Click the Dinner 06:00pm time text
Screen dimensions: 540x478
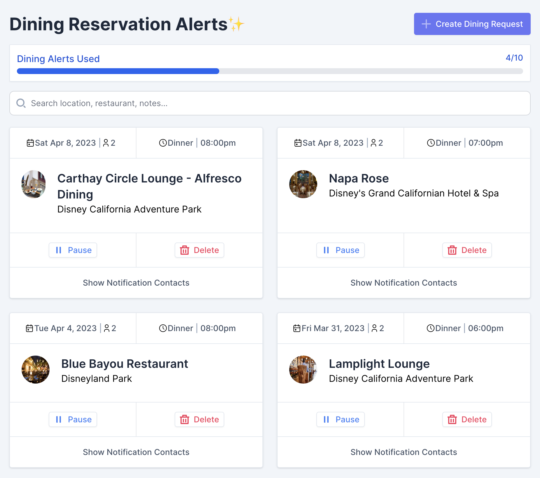tap(469, 328)
